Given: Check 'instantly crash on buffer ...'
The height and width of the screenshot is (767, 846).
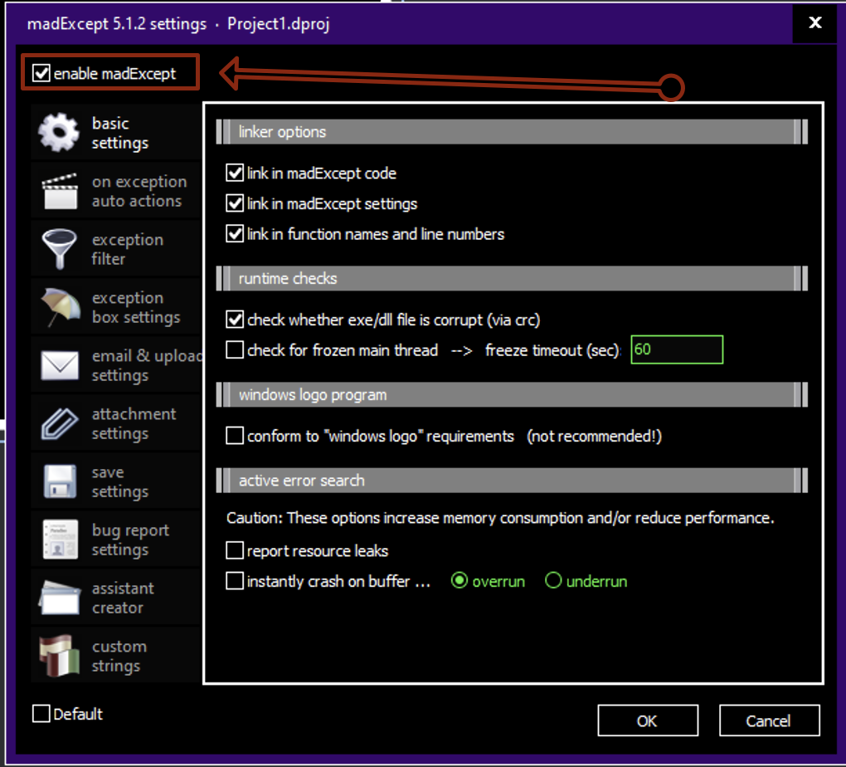Looking at the screenshot, I should pyautogui.click(x=235, y=581).
